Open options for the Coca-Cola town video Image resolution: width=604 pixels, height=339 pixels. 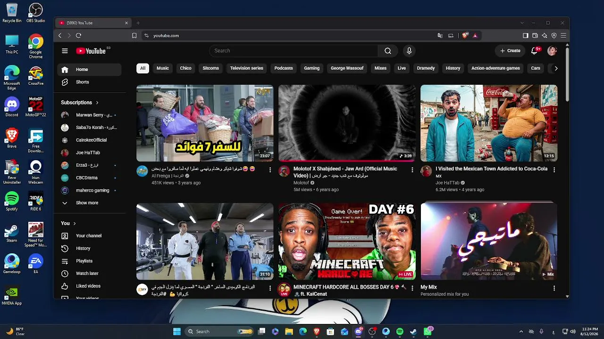pyautogui.click(x=554, y=169)
